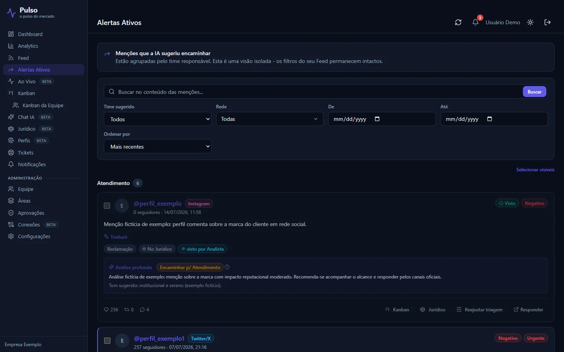Image resolution: width=564 pixels, height=352 pixels.
Task: Go to Analytics in the sidebar
Action: (43, 46)
